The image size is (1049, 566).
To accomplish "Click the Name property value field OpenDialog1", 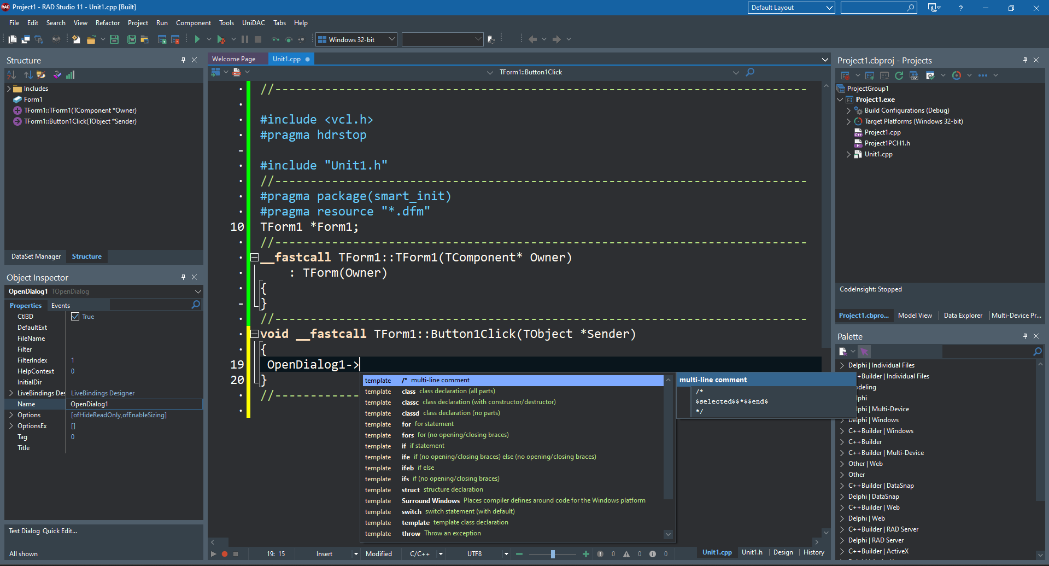I will [x=134, y=404].
